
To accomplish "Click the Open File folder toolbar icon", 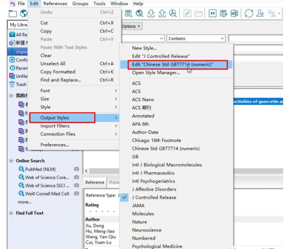I will coord(198,13).
